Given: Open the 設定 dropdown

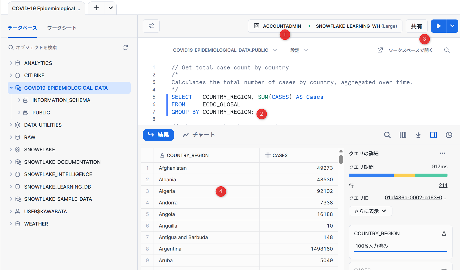Looking at the screenshot, I should 299,50.
